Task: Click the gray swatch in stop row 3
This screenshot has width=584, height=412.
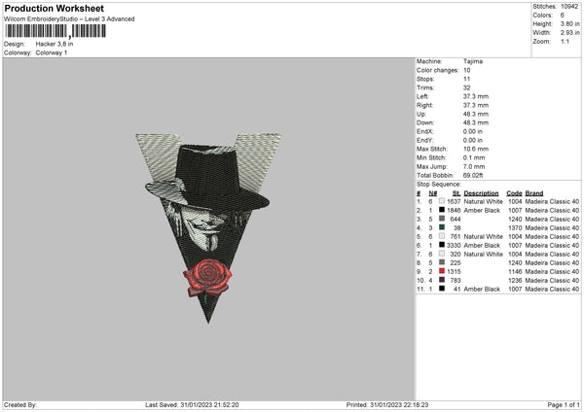Action: (442, 219)
